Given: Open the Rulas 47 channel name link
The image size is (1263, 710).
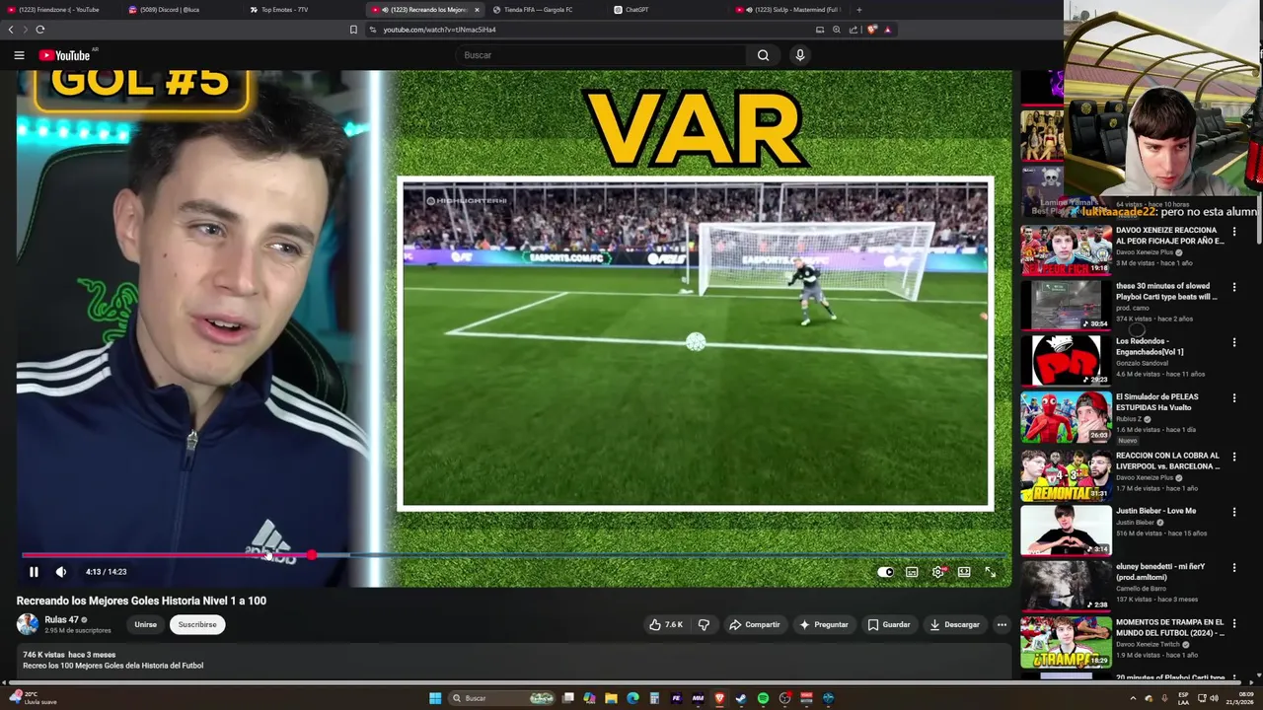Looking at the screenshot, I should tap(61, 620).
